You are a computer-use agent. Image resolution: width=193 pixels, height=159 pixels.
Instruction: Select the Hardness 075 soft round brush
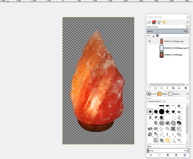(156, 112)
